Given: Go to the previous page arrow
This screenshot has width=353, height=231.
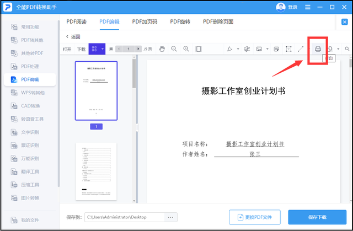Looking at the screenshot, I should (119, 49).
